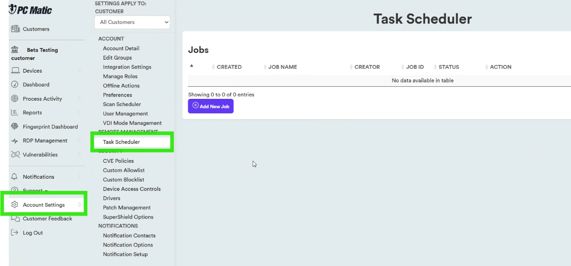Open the Dashboard menu item
571x266 pixels.
pos(36,84)
